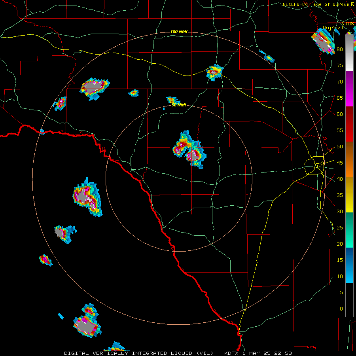Select the 50 NMI range ring label
This screenshot has height=356, width=356.
click(x=179, y=105)
